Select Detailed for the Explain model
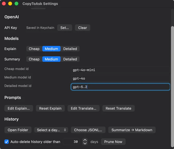174x149 pixels. [70, 49]
